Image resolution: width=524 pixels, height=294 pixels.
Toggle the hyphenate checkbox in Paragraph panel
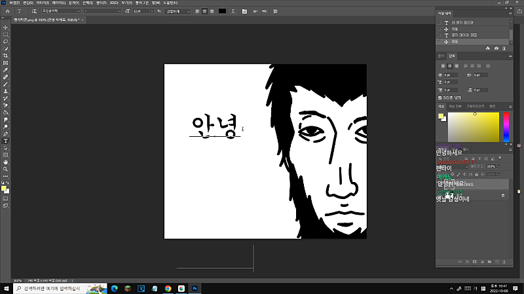440,97
